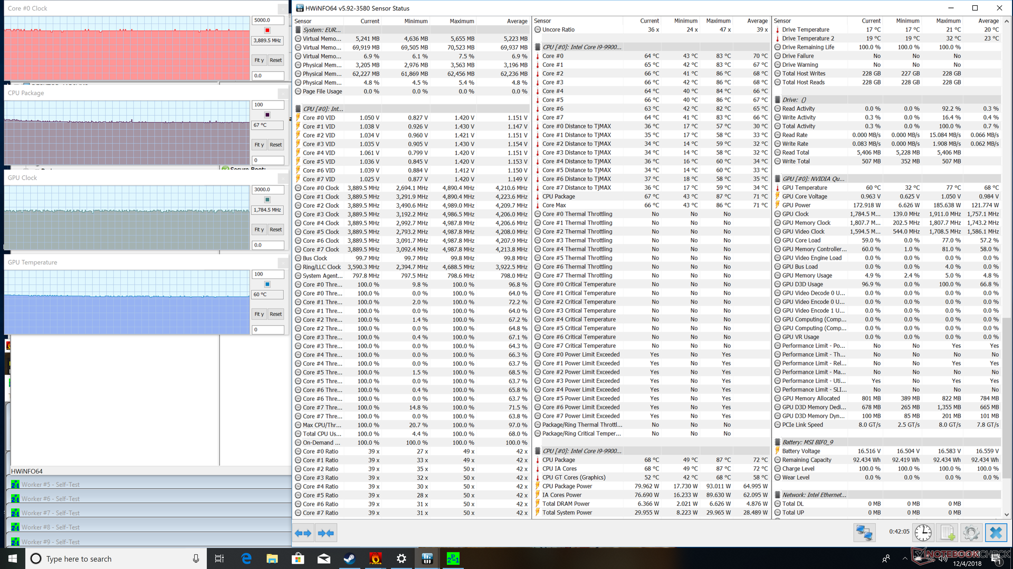
Task: Select the Worker #8 - Self-Test window
Action: point(50,527)
